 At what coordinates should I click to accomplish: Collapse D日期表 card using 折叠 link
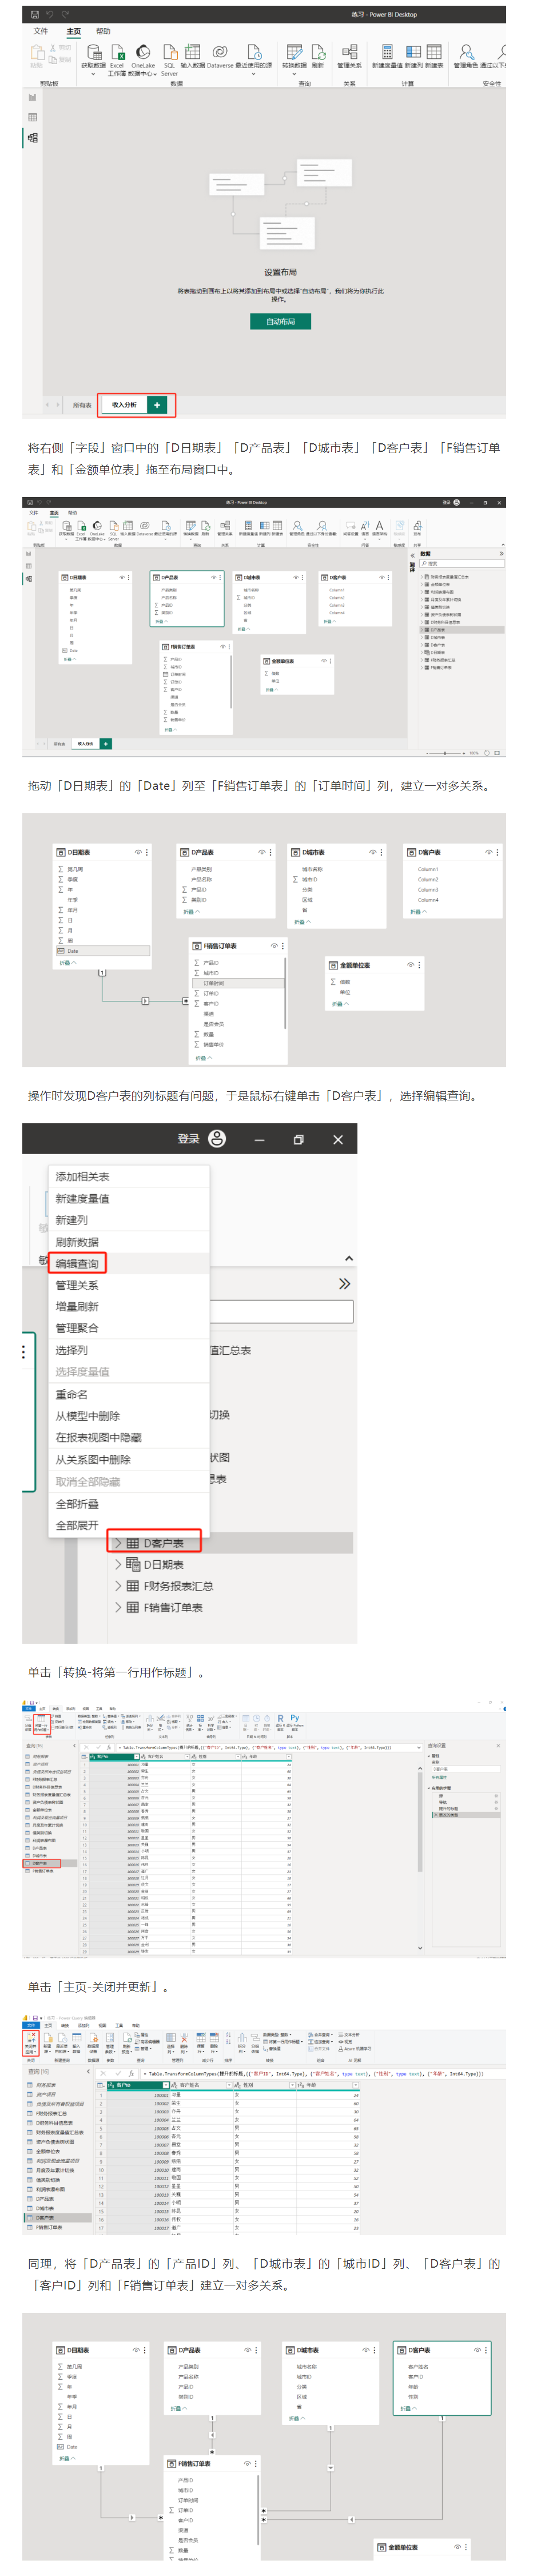tap(67, 963)
